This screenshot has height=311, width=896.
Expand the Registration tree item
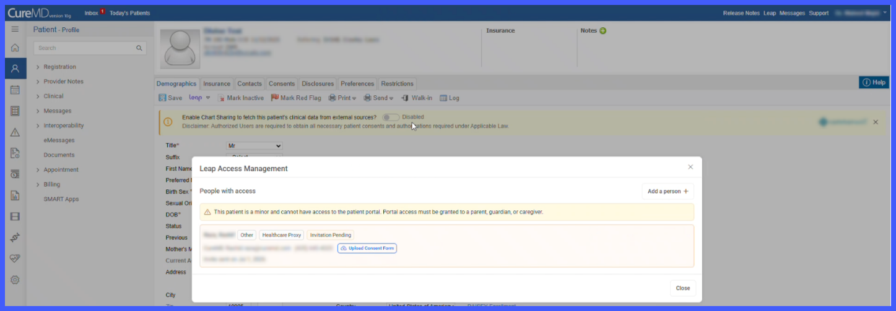(x=38, y=67)
